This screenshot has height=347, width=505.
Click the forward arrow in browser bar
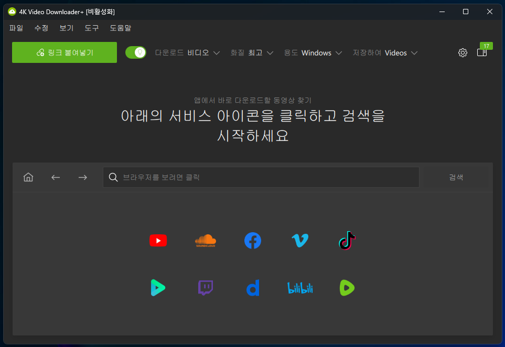click(x=83, y=177)
